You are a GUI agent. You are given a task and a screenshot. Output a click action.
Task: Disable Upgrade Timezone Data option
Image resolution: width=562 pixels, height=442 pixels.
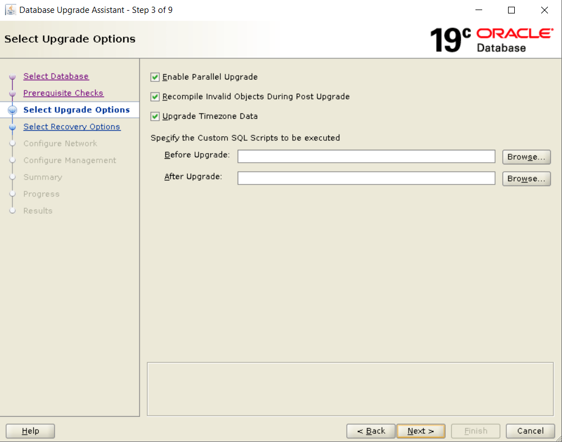click(x=155, y=116)
